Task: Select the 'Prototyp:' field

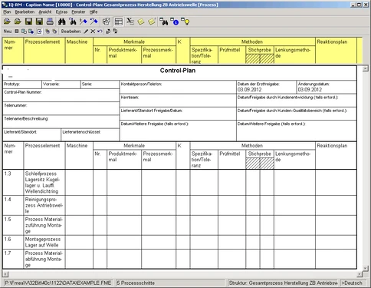Action: click(x=22, y=84)
